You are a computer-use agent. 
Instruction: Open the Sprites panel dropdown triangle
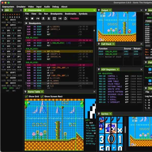[99, 114]
